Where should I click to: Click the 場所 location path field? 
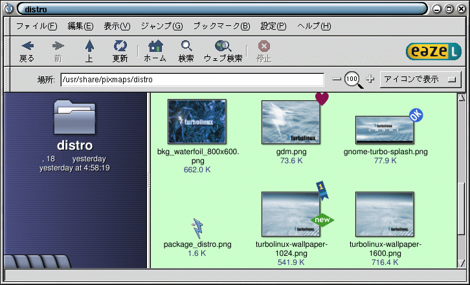tap(192, 80)
